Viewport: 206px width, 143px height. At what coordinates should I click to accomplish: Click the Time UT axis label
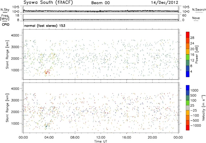click(x=101, y=141)
